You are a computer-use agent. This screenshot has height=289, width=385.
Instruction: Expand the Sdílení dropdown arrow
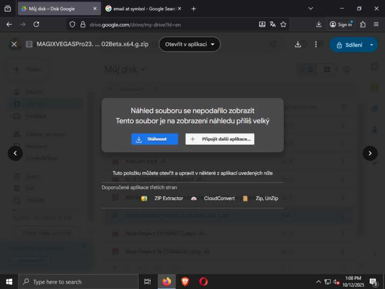[372, 45]
